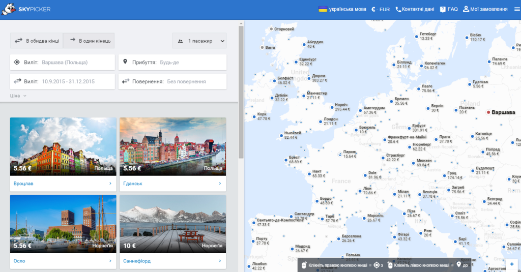
Task: Click the map zoom-in plus button
Action: (x=512, y=264)
